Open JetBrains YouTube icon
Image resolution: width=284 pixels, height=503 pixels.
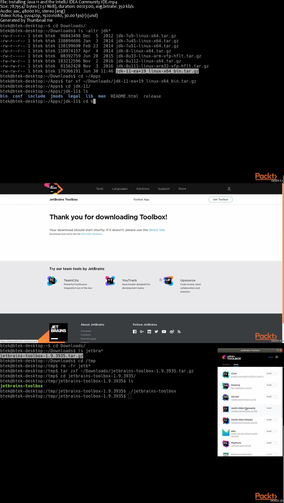164,332
